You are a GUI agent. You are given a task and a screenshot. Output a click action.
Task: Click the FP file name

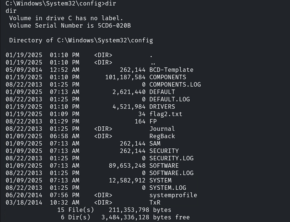tap(153, 121)
